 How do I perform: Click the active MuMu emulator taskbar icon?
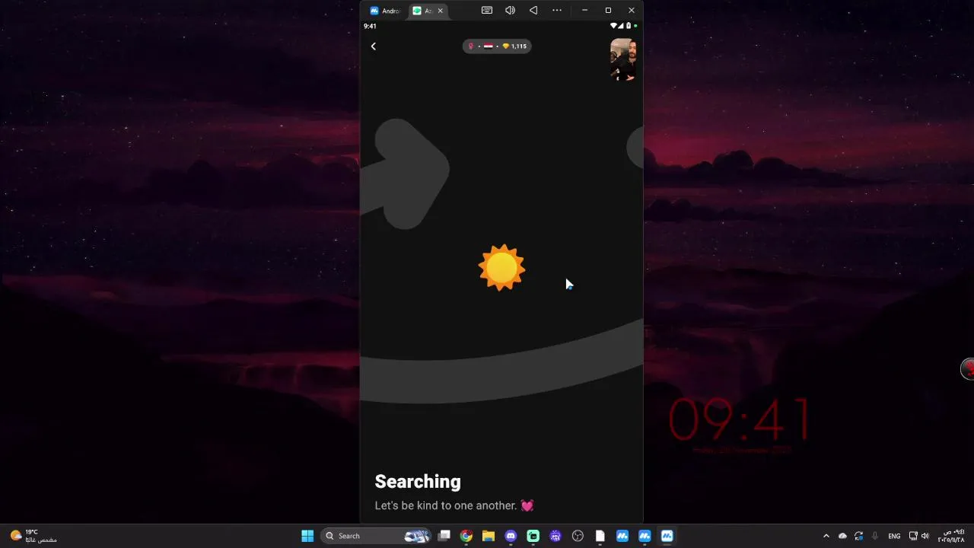[667, 536]
